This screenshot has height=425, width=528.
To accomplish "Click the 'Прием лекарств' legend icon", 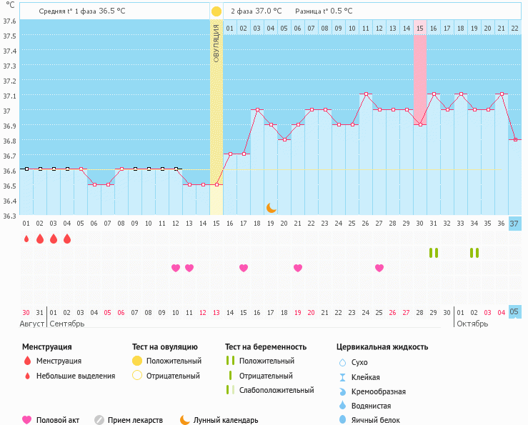I will (x=99, y=420).
